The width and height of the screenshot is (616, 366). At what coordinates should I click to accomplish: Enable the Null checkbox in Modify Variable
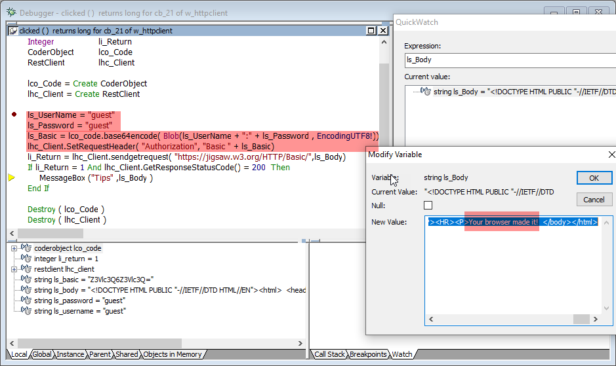[x=428, y=206]
